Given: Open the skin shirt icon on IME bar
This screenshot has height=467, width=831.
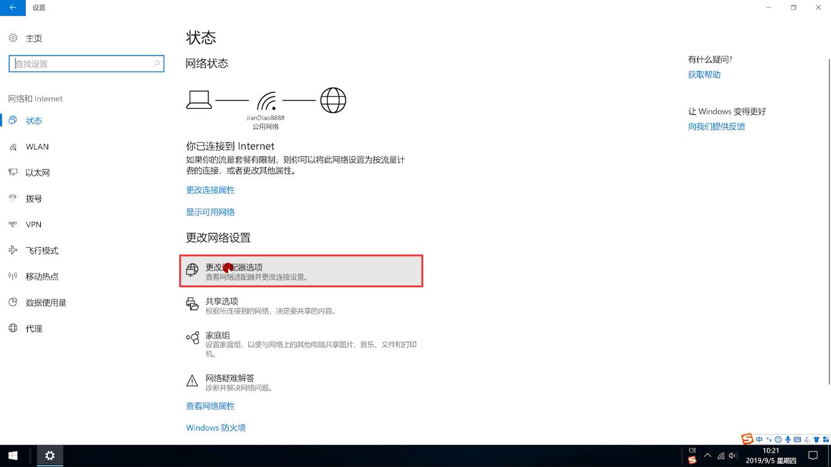Looking at the screenshot, I should click(x=817, y=439).
